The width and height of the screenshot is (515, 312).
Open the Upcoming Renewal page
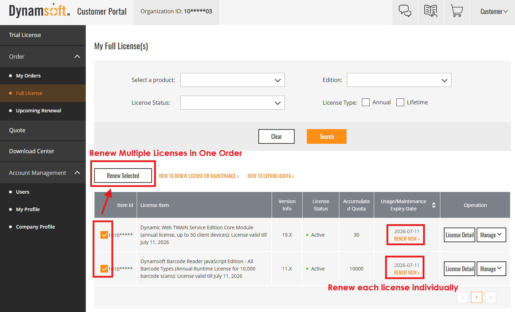pos(38,110)
